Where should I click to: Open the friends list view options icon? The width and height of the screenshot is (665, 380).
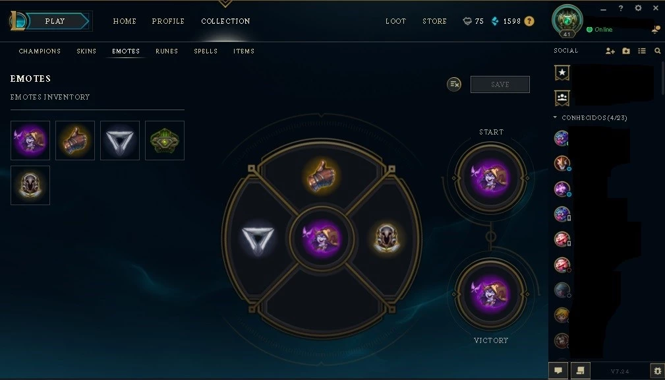click(642, 51)
